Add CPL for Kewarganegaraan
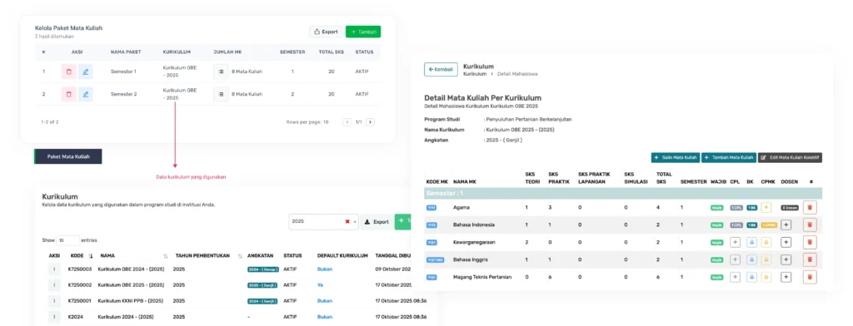 (735, 242)
